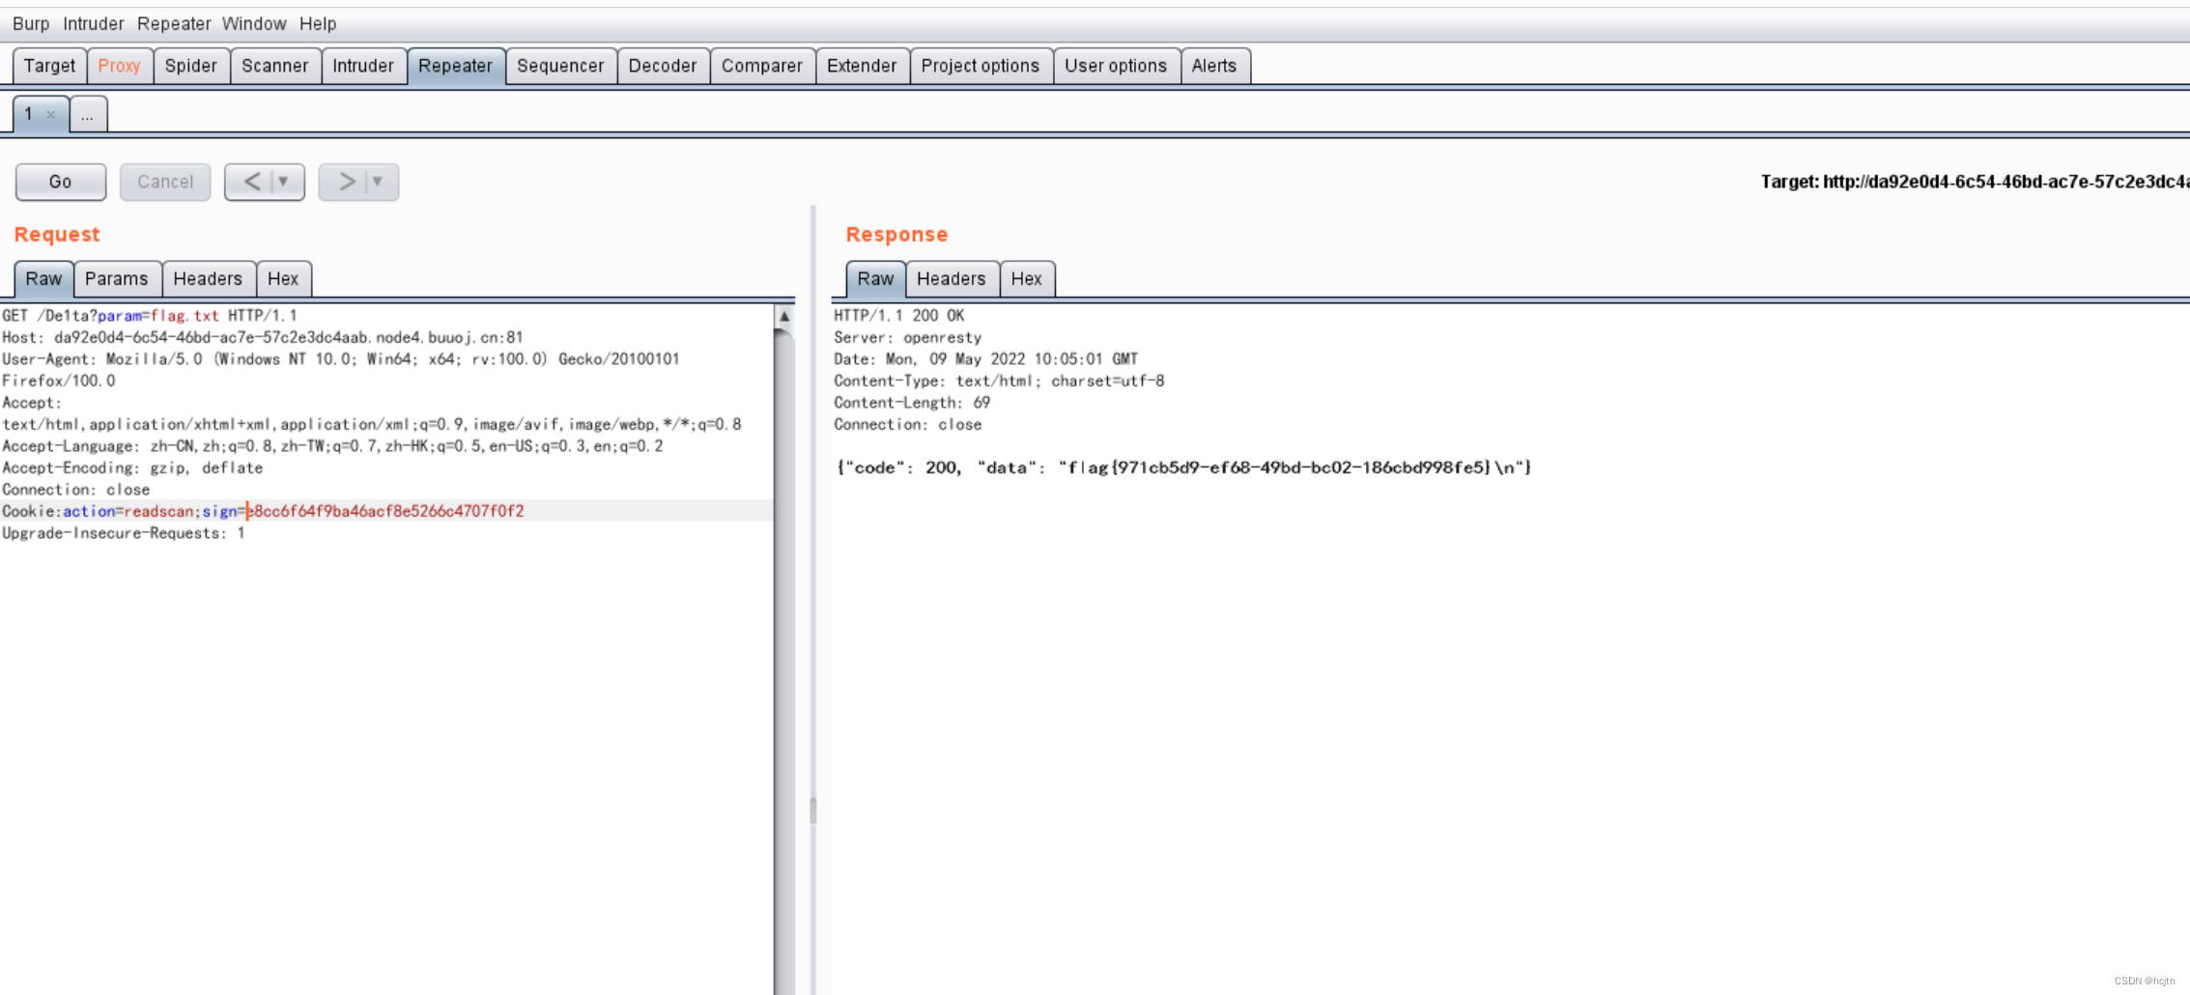Image resolution: width=2190 pixels, height=995 pixels.
Task: Switch to the Extender tab
Action: (862, 66)
